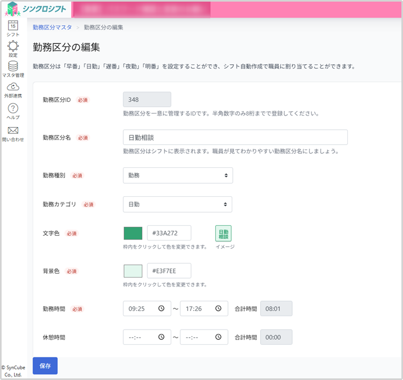403x380 pixels.
Task: Click the 勤務区分名 field with 日勤相談
Action: click(235, 137)
